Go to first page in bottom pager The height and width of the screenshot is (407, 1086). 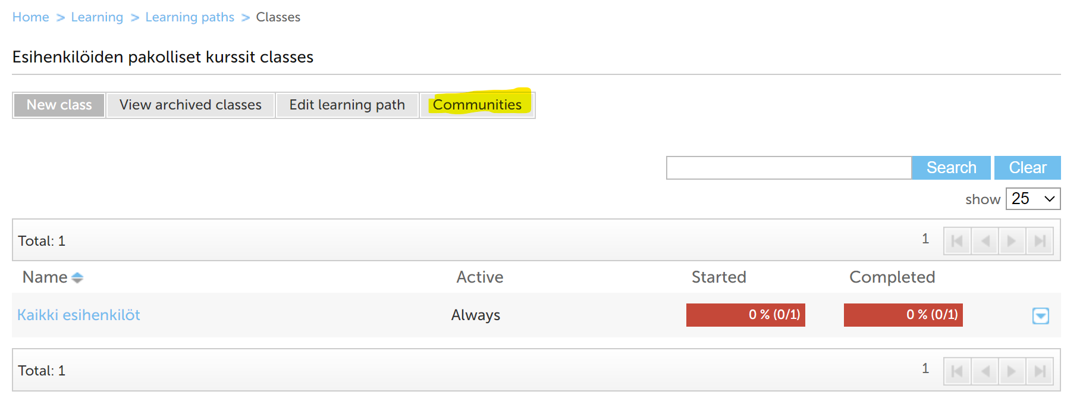point(957,371)
